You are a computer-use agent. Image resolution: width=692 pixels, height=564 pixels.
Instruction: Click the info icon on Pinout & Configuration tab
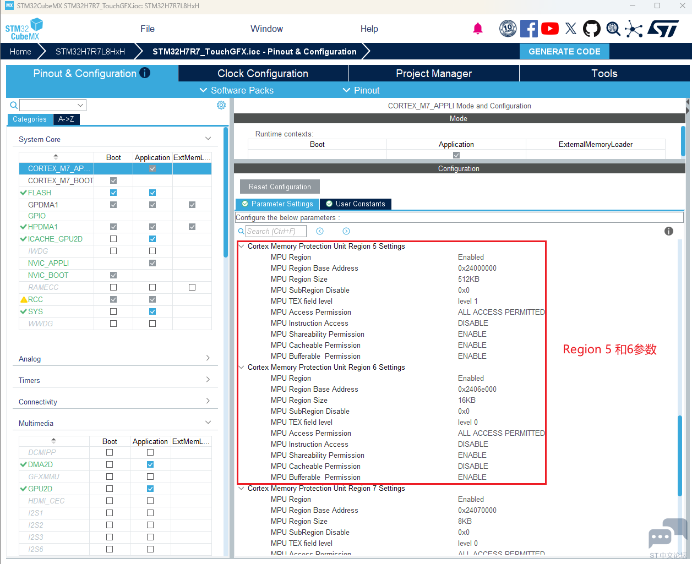145,73
